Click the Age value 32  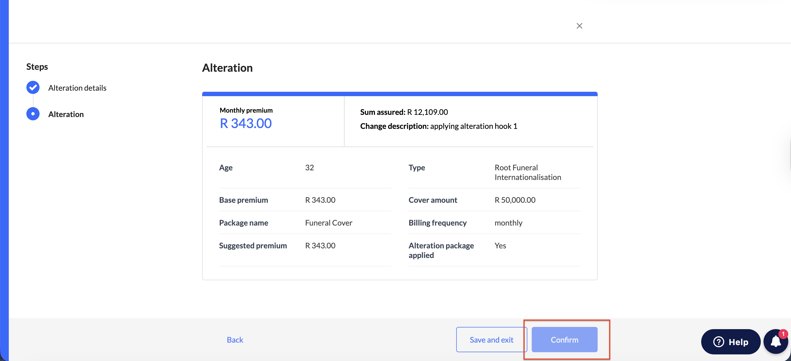click(309, 167)
